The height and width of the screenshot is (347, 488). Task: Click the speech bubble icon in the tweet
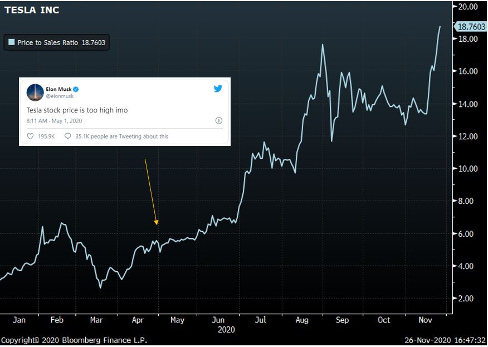point(68,136)
